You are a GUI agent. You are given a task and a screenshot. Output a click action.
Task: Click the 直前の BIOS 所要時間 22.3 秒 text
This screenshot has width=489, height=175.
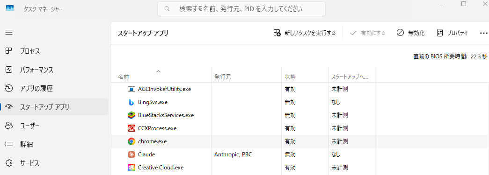tap(450, 56)
